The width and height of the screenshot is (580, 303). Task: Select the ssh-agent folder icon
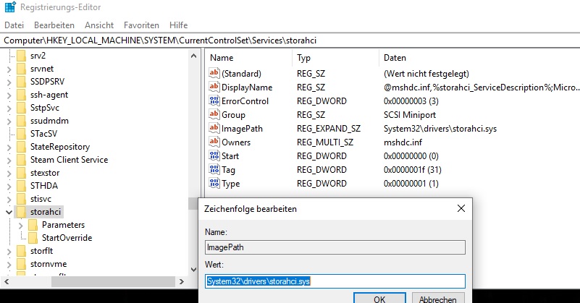(x=22, y=95)
